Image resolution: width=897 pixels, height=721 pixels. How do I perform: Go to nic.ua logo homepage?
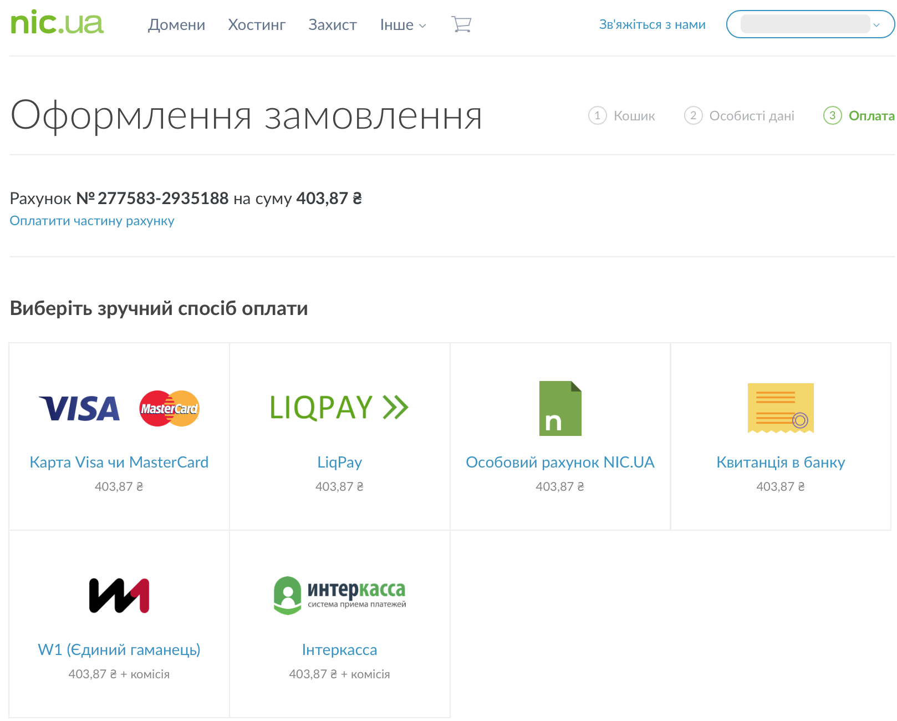57,23
